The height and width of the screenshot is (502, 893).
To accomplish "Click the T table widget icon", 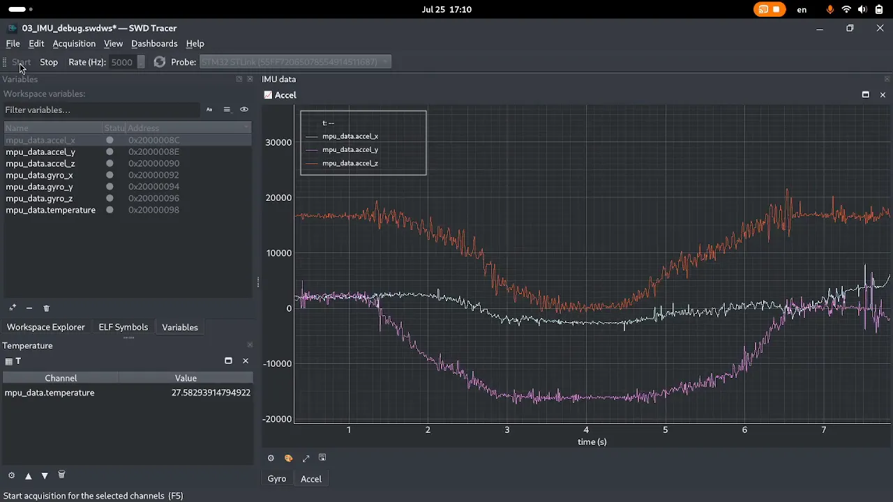I will click(x=9, y=361).
